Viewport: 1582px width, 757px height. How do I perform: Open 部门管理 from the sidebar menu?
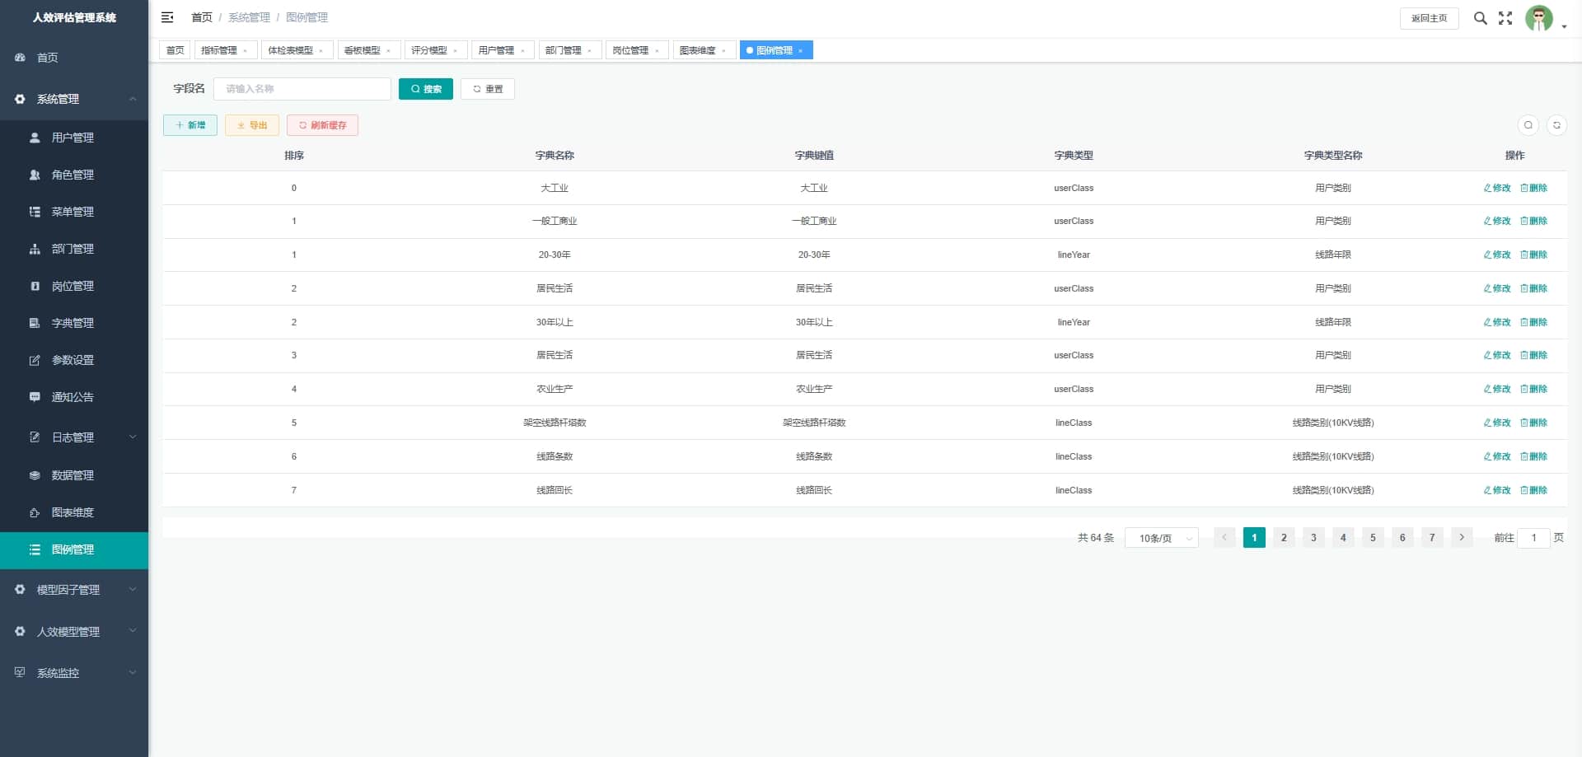(x=74, y=249)
